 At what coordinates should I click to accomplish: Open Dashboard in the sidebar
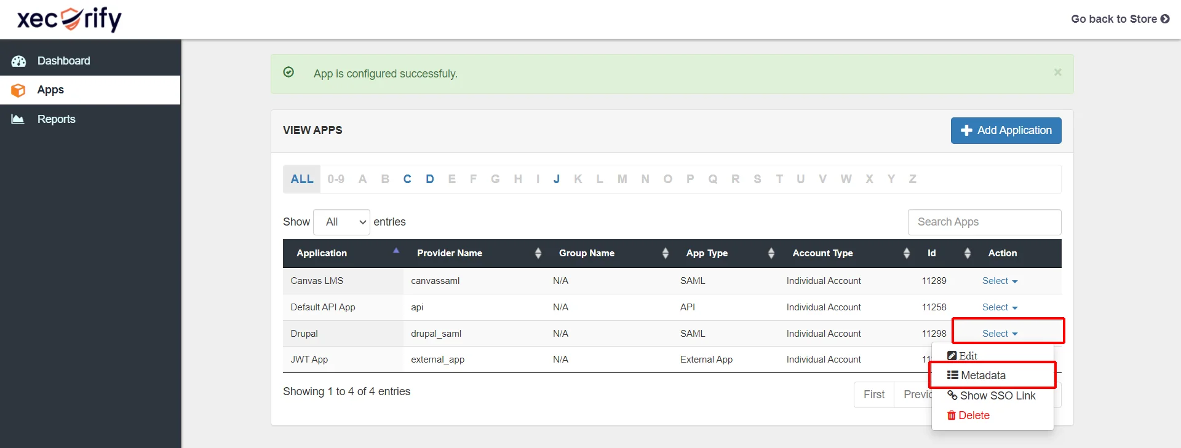(90, 61)
